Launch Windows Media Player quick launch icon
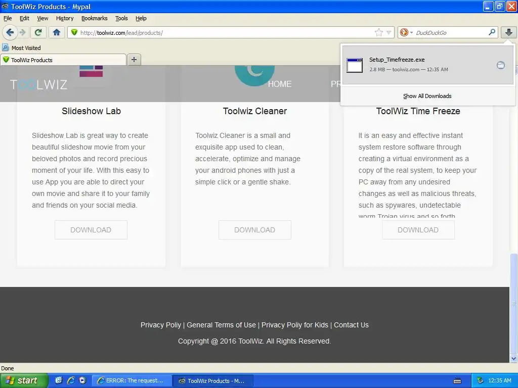The image size is (518, 388). click(82, 380)
